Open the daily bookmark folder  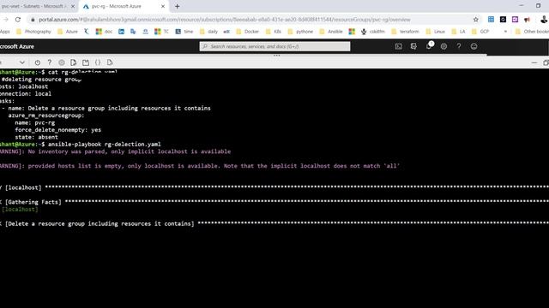coord(208,32)
